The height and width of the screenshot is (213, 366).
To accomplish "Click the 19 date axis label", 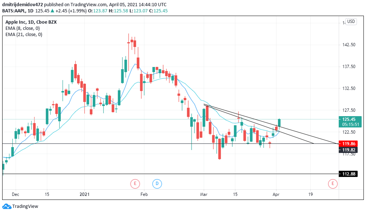I will coord(310,194).
